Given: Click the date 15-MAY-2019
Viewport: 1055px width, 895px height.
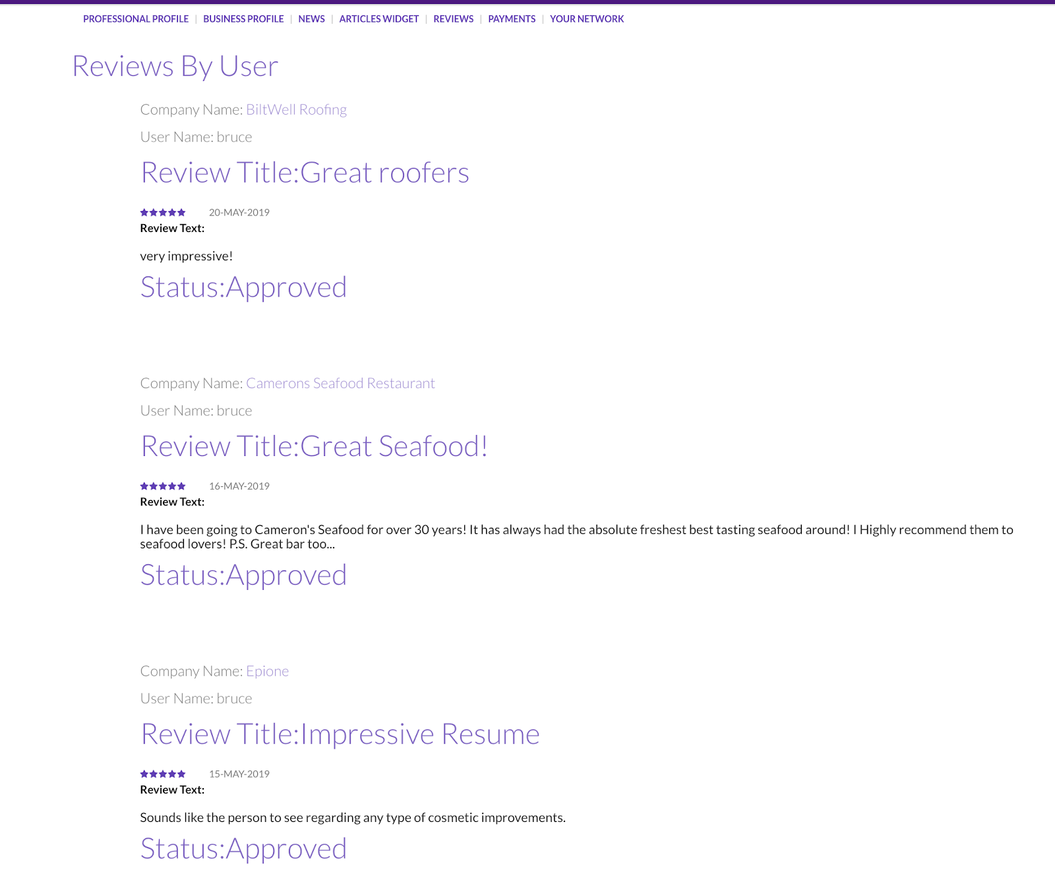Looking at the screenshot, I should click(x=239, y=774).
